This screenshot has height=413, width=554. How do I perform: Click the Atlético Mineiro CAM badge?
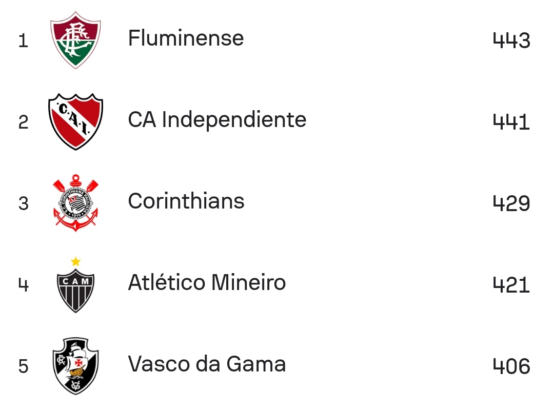click(x=75, y=291)
